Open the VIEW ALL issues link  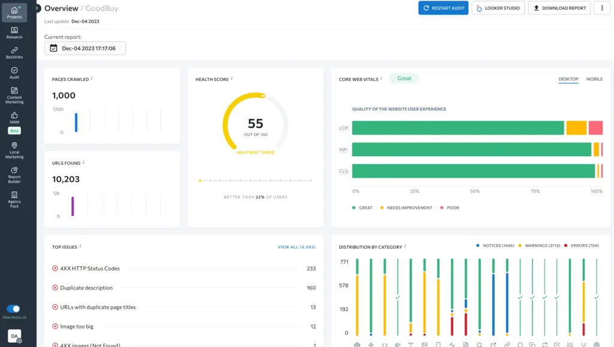pyautogui.click(x=297, y=246)
